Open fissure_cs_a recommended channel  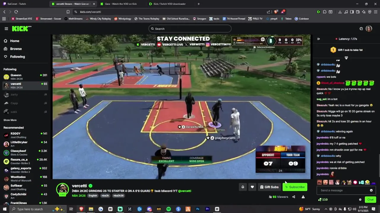click(25, 161)
